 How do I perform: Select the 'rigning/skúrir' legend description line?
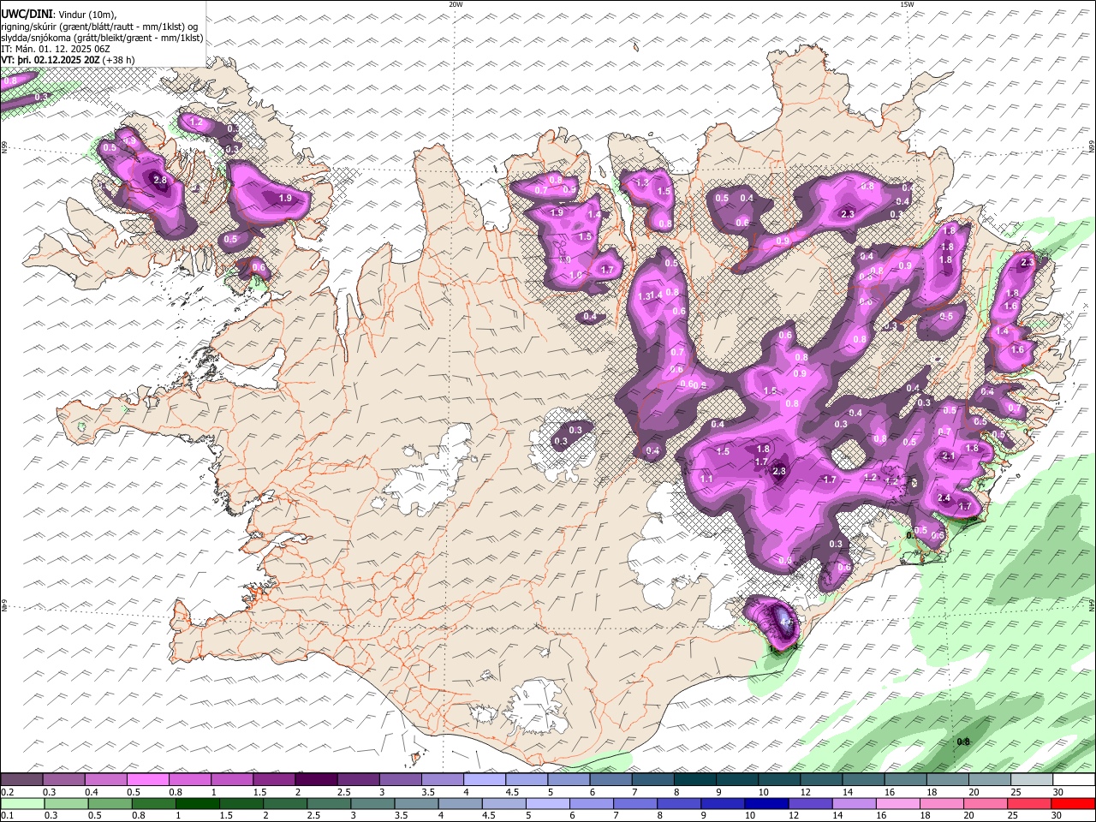(99, 27)
